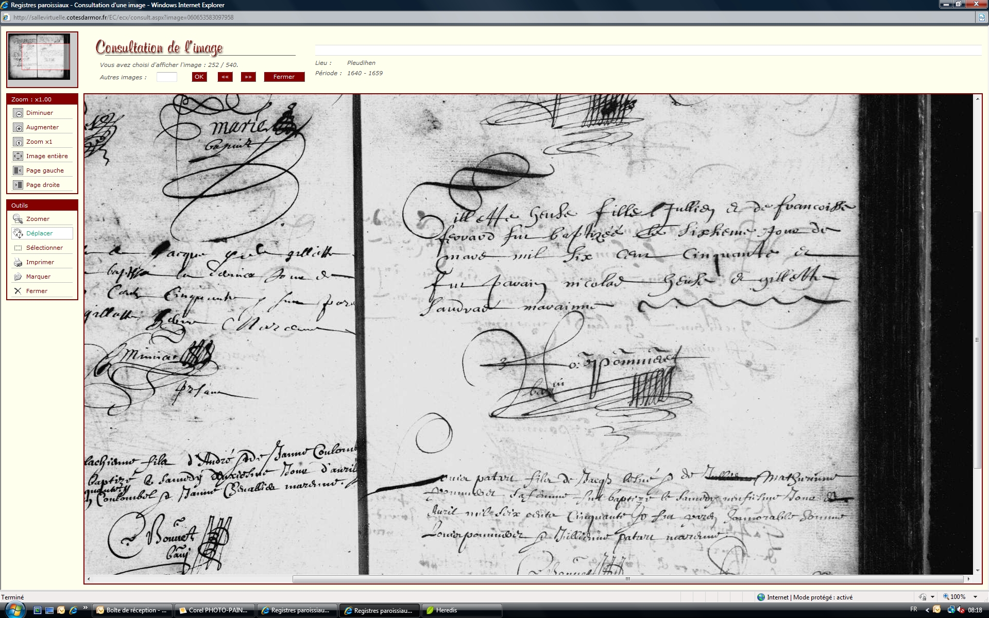Show the whole image with Image entière
989x618 pixels.
[x=18, y=156]
